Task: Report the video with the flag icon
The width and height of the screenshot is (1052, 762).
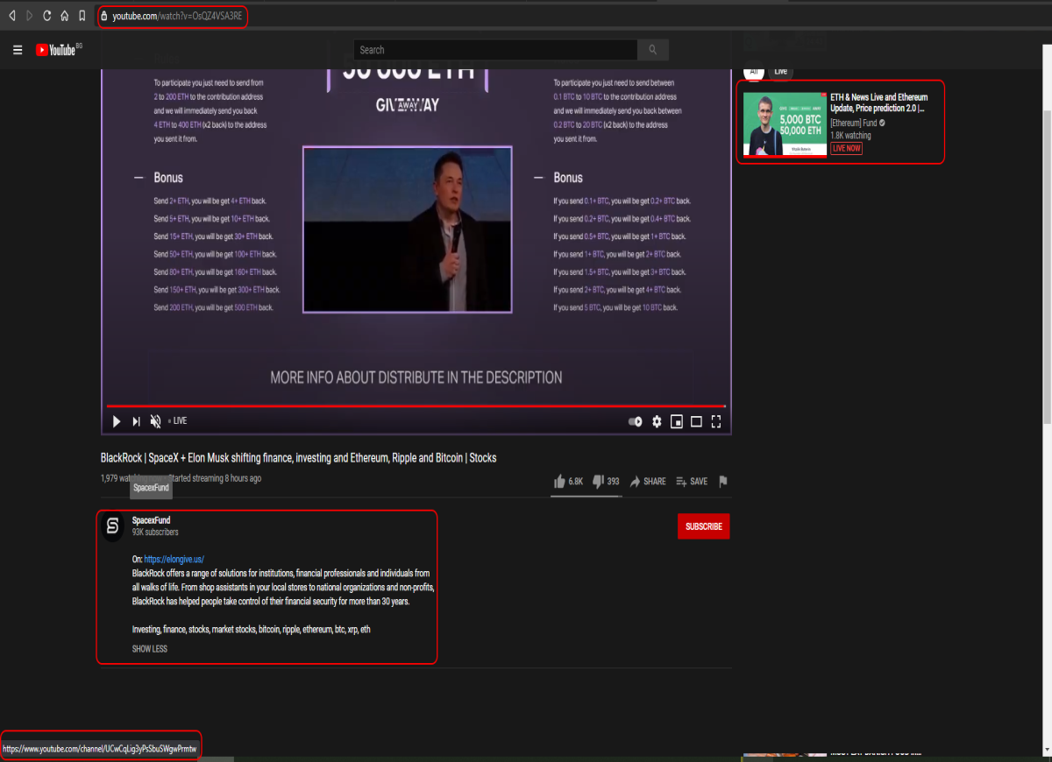Action: pyautogui.click(x=723, y=481)
